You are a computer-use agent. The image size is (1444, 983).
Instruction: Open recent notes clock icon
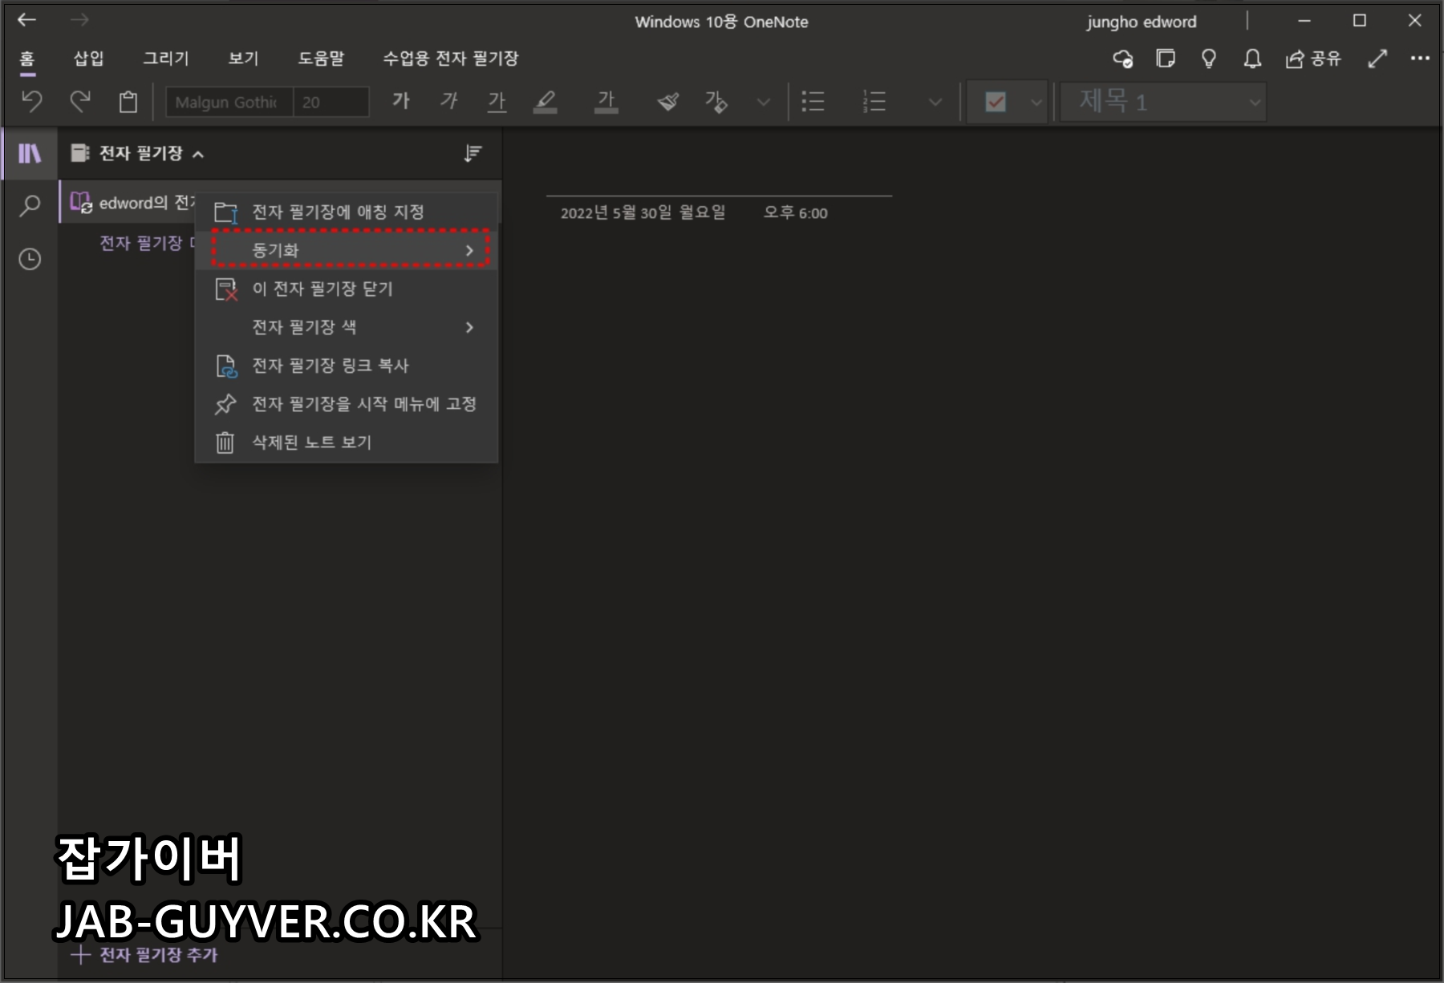pos(30,259)
